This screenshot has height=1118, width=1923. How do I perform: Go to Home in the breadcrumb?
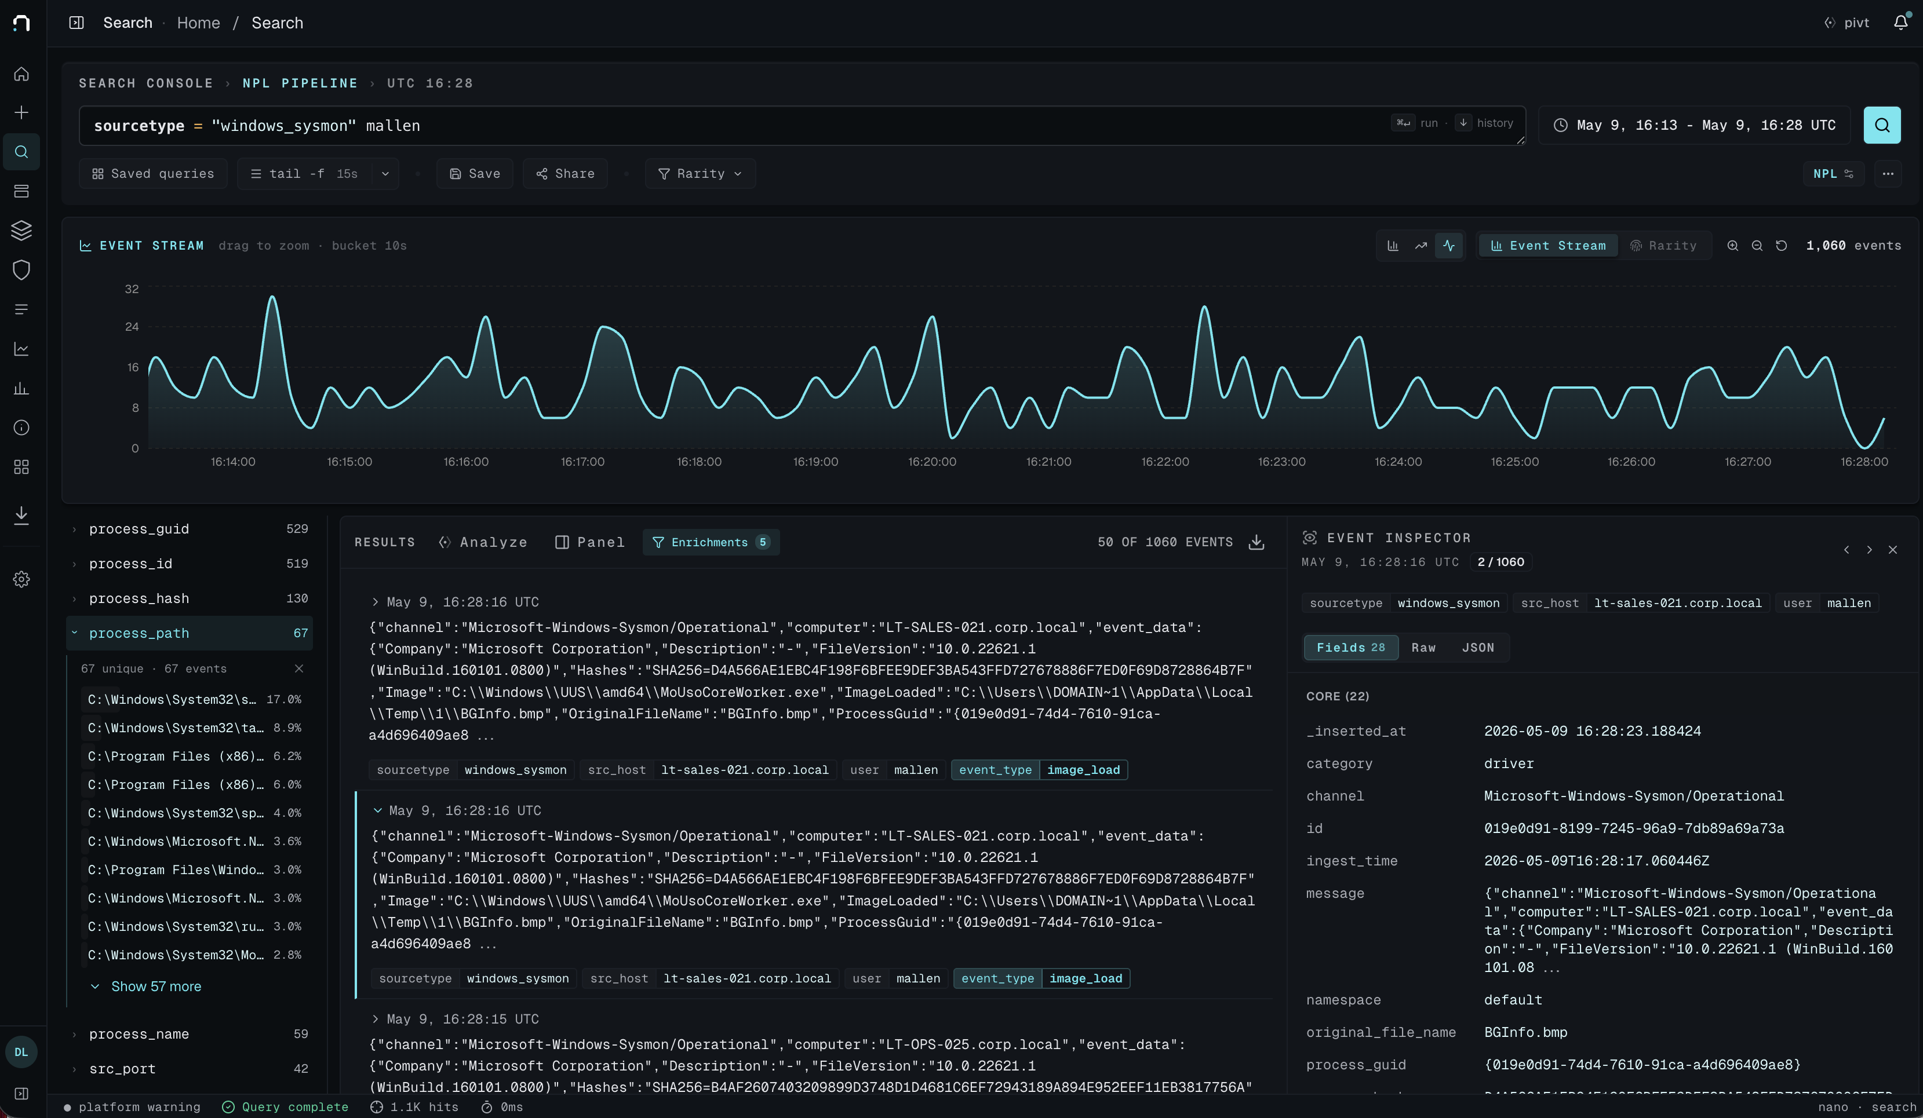click(x=198, y=23)
